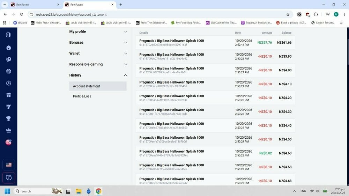Click the gift box promotions sidebar icon
The width and height of the screenshot is (349, 196).
pyautogui.click(x=8, y=95)
